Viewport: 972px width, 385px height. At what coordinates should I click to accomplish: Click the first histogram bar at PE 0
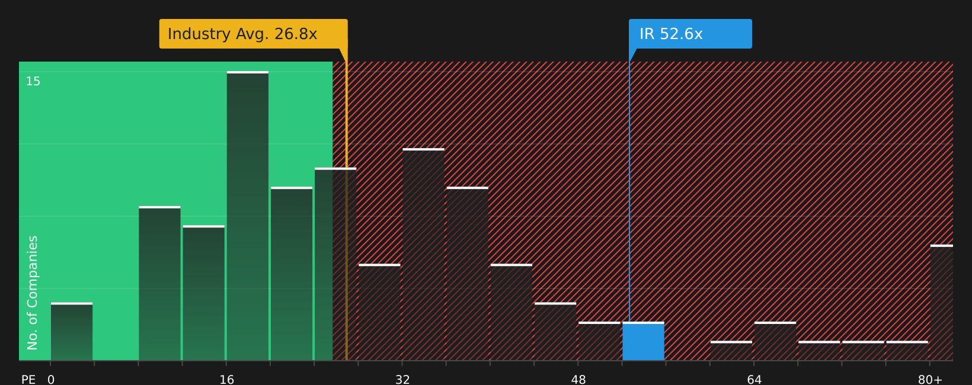tap(72, 332)
